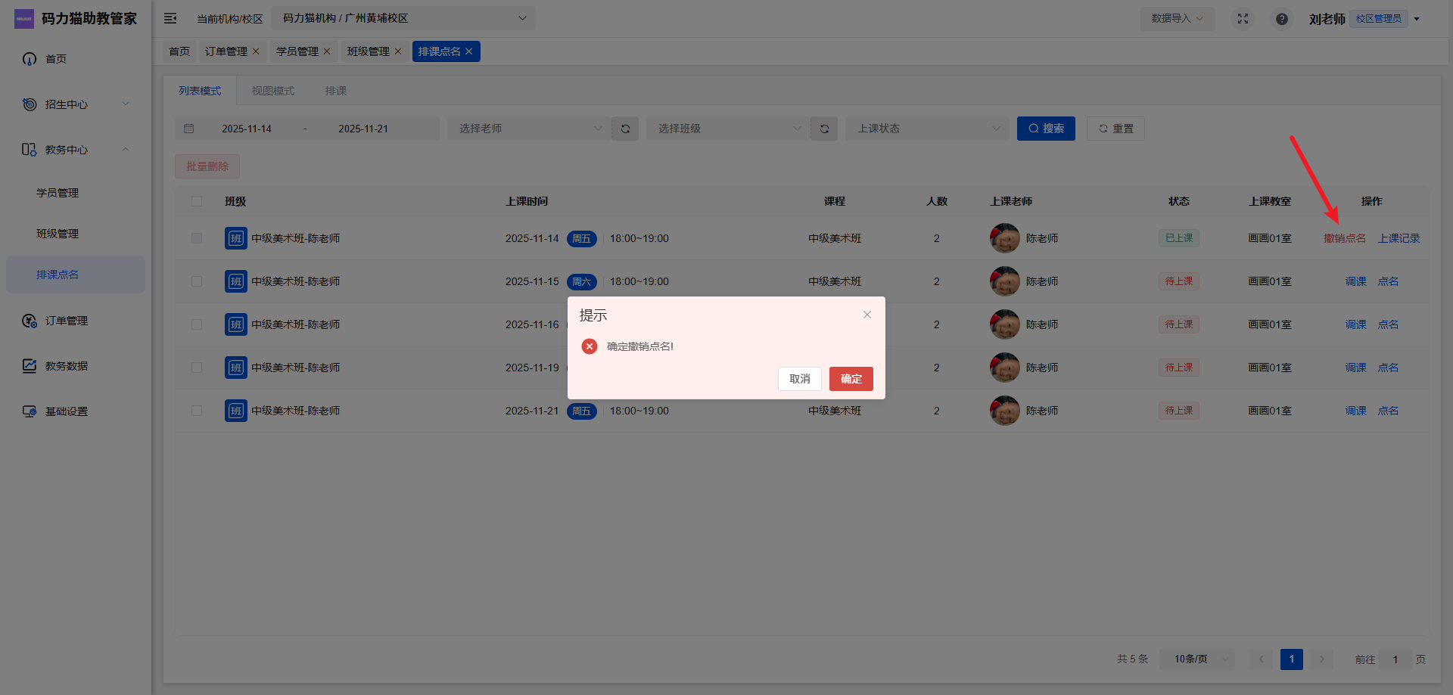This screenshot has height=695, width=1453.
Task: Click the red 确定 confirm button
Action: click(851, 379)
